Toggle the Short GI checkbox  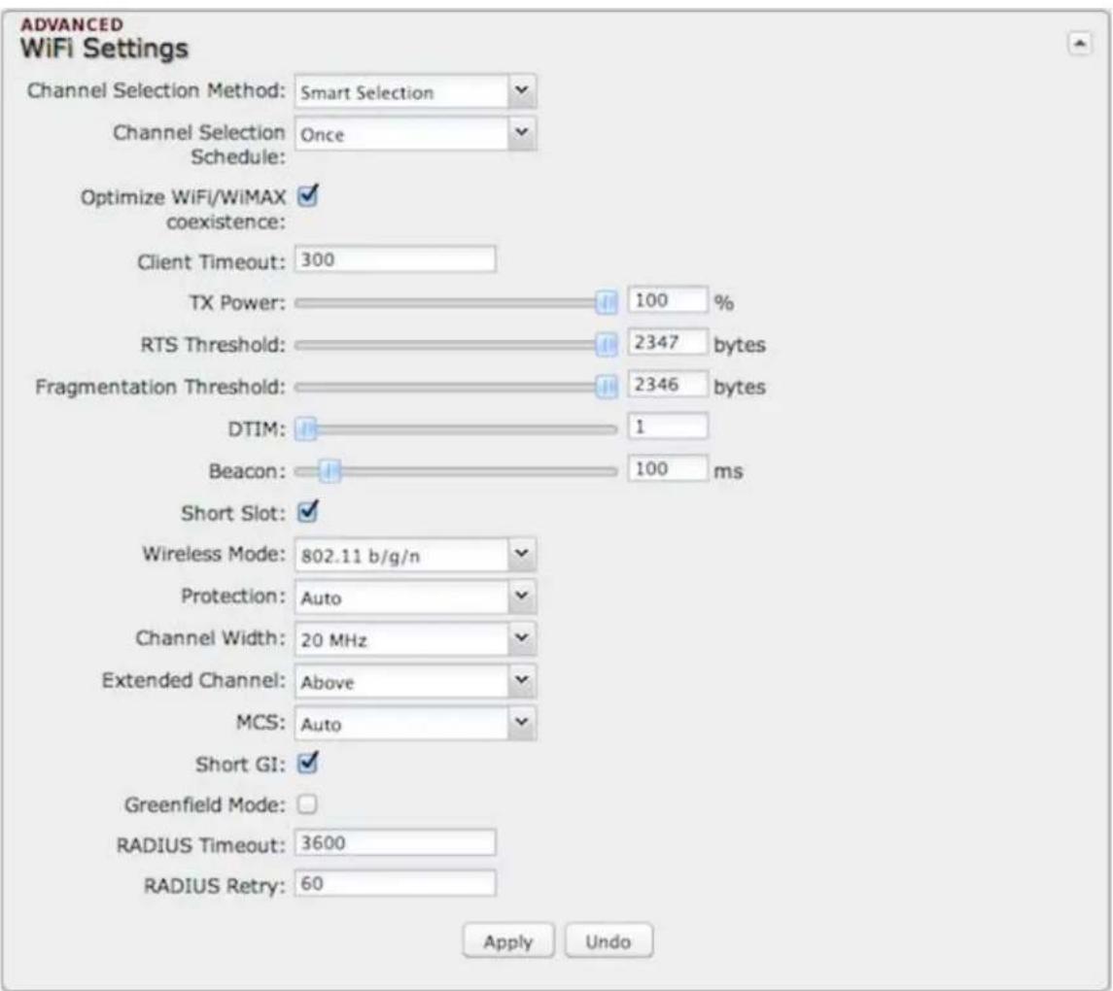click(x=307, y=764)
